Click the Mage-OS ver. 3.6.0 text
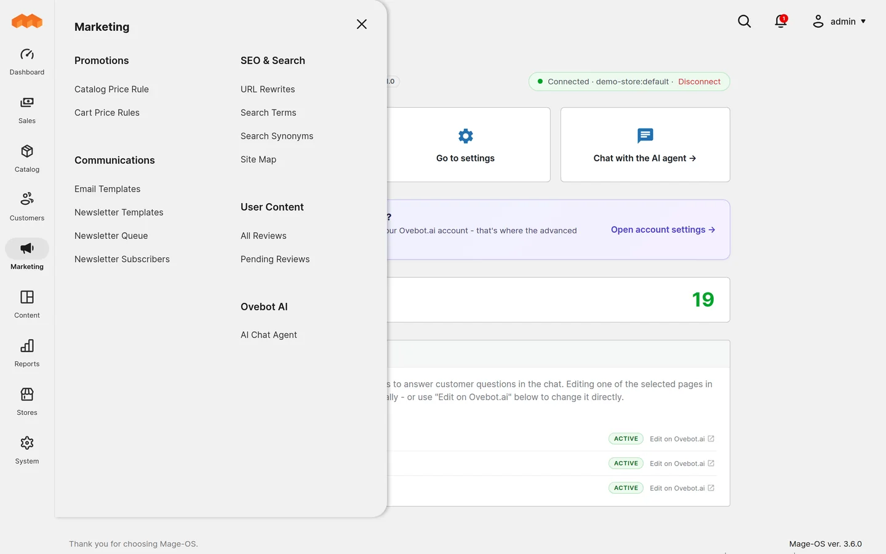The image size is (886, 554). point(826,544)
